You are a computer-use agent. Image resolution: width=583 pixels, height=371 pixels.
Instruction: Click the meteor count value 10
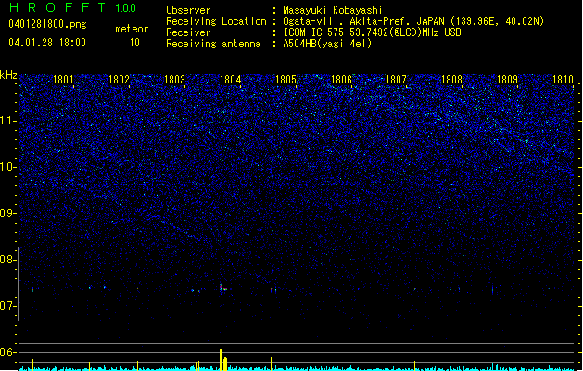click(x=134, y=43)
